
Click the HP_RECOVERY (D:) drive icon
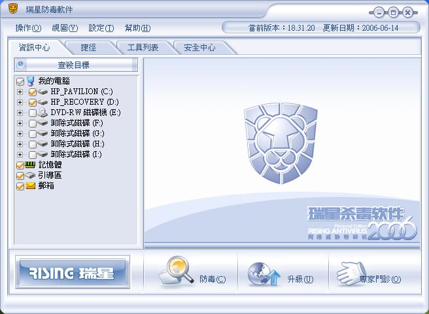pos(43,102)
